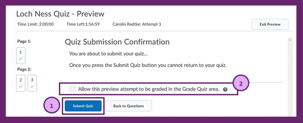This screenshot has height=123, width=303.
Task: Enable the allow preview attempt grading checkbox
Action: pyautogui.click(x=72, y=89)
